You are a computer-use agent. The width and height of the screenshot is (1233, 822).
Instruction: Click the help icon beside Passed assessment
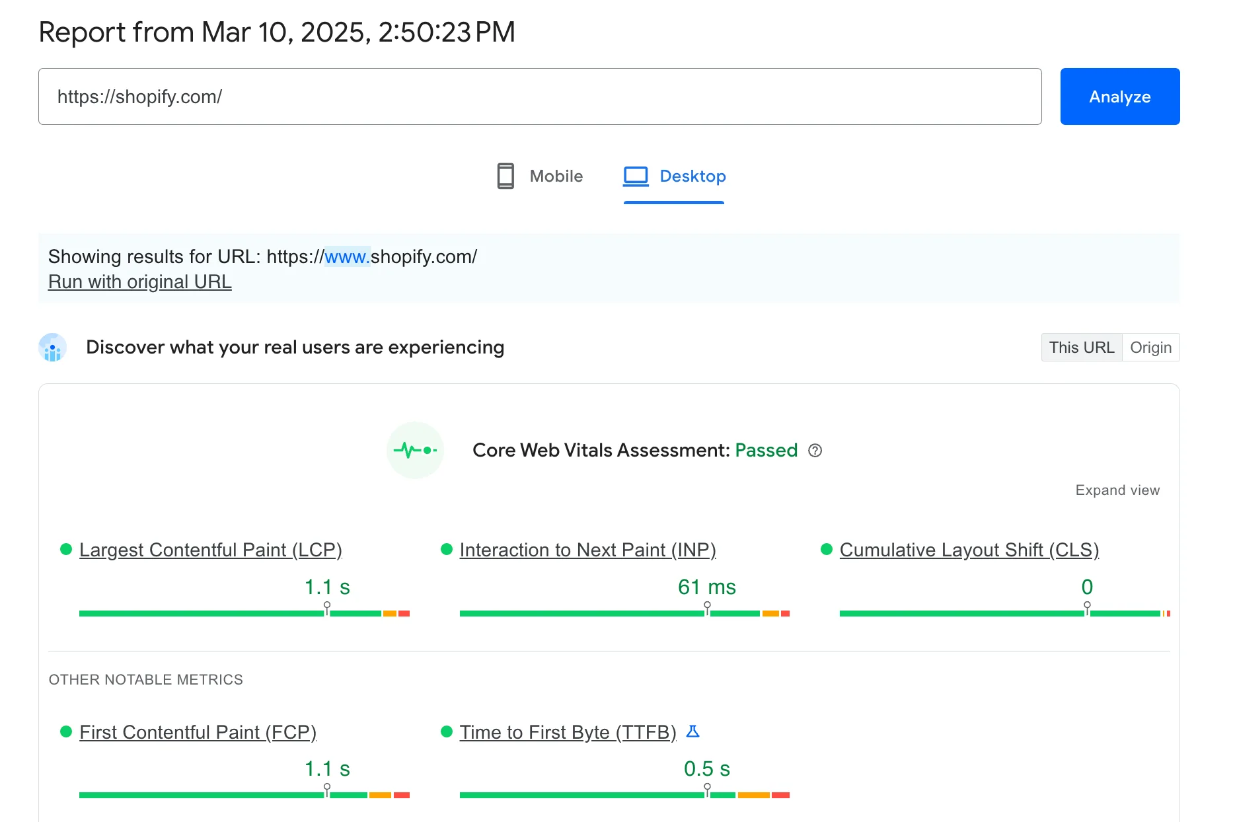[815, 451]
